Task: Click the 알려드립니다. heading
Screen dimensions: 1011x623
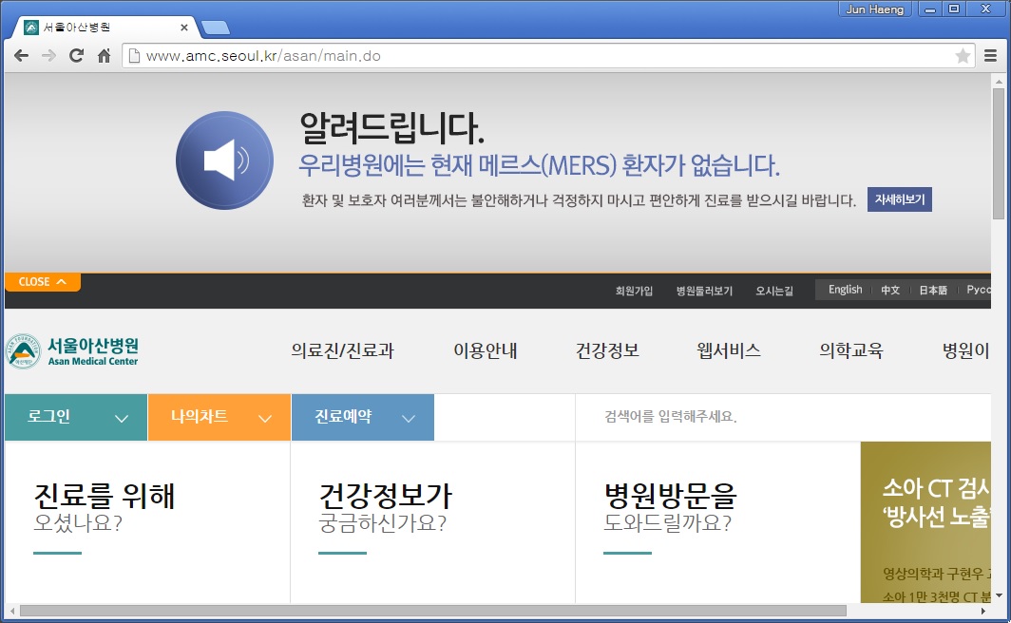Action: 391,128
